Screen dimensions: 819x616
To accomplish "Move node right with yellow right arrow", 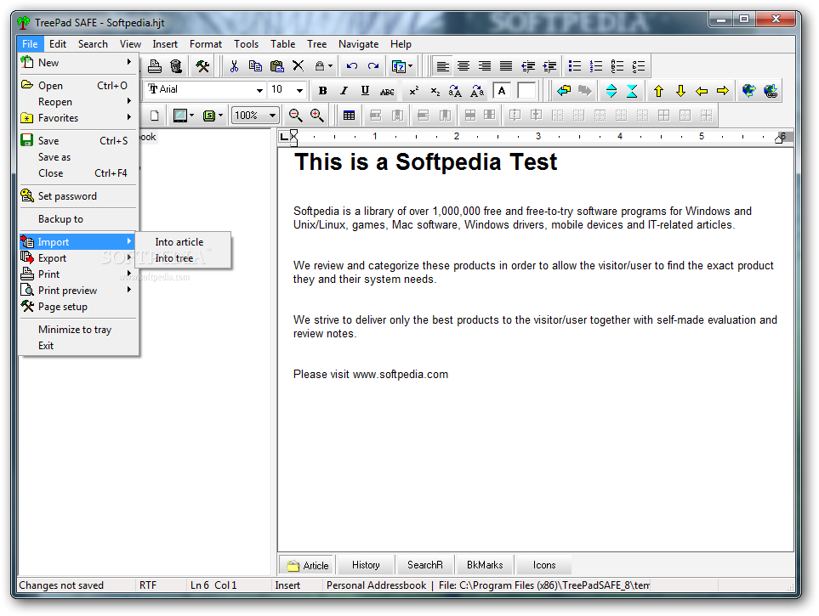I will 722,91.
